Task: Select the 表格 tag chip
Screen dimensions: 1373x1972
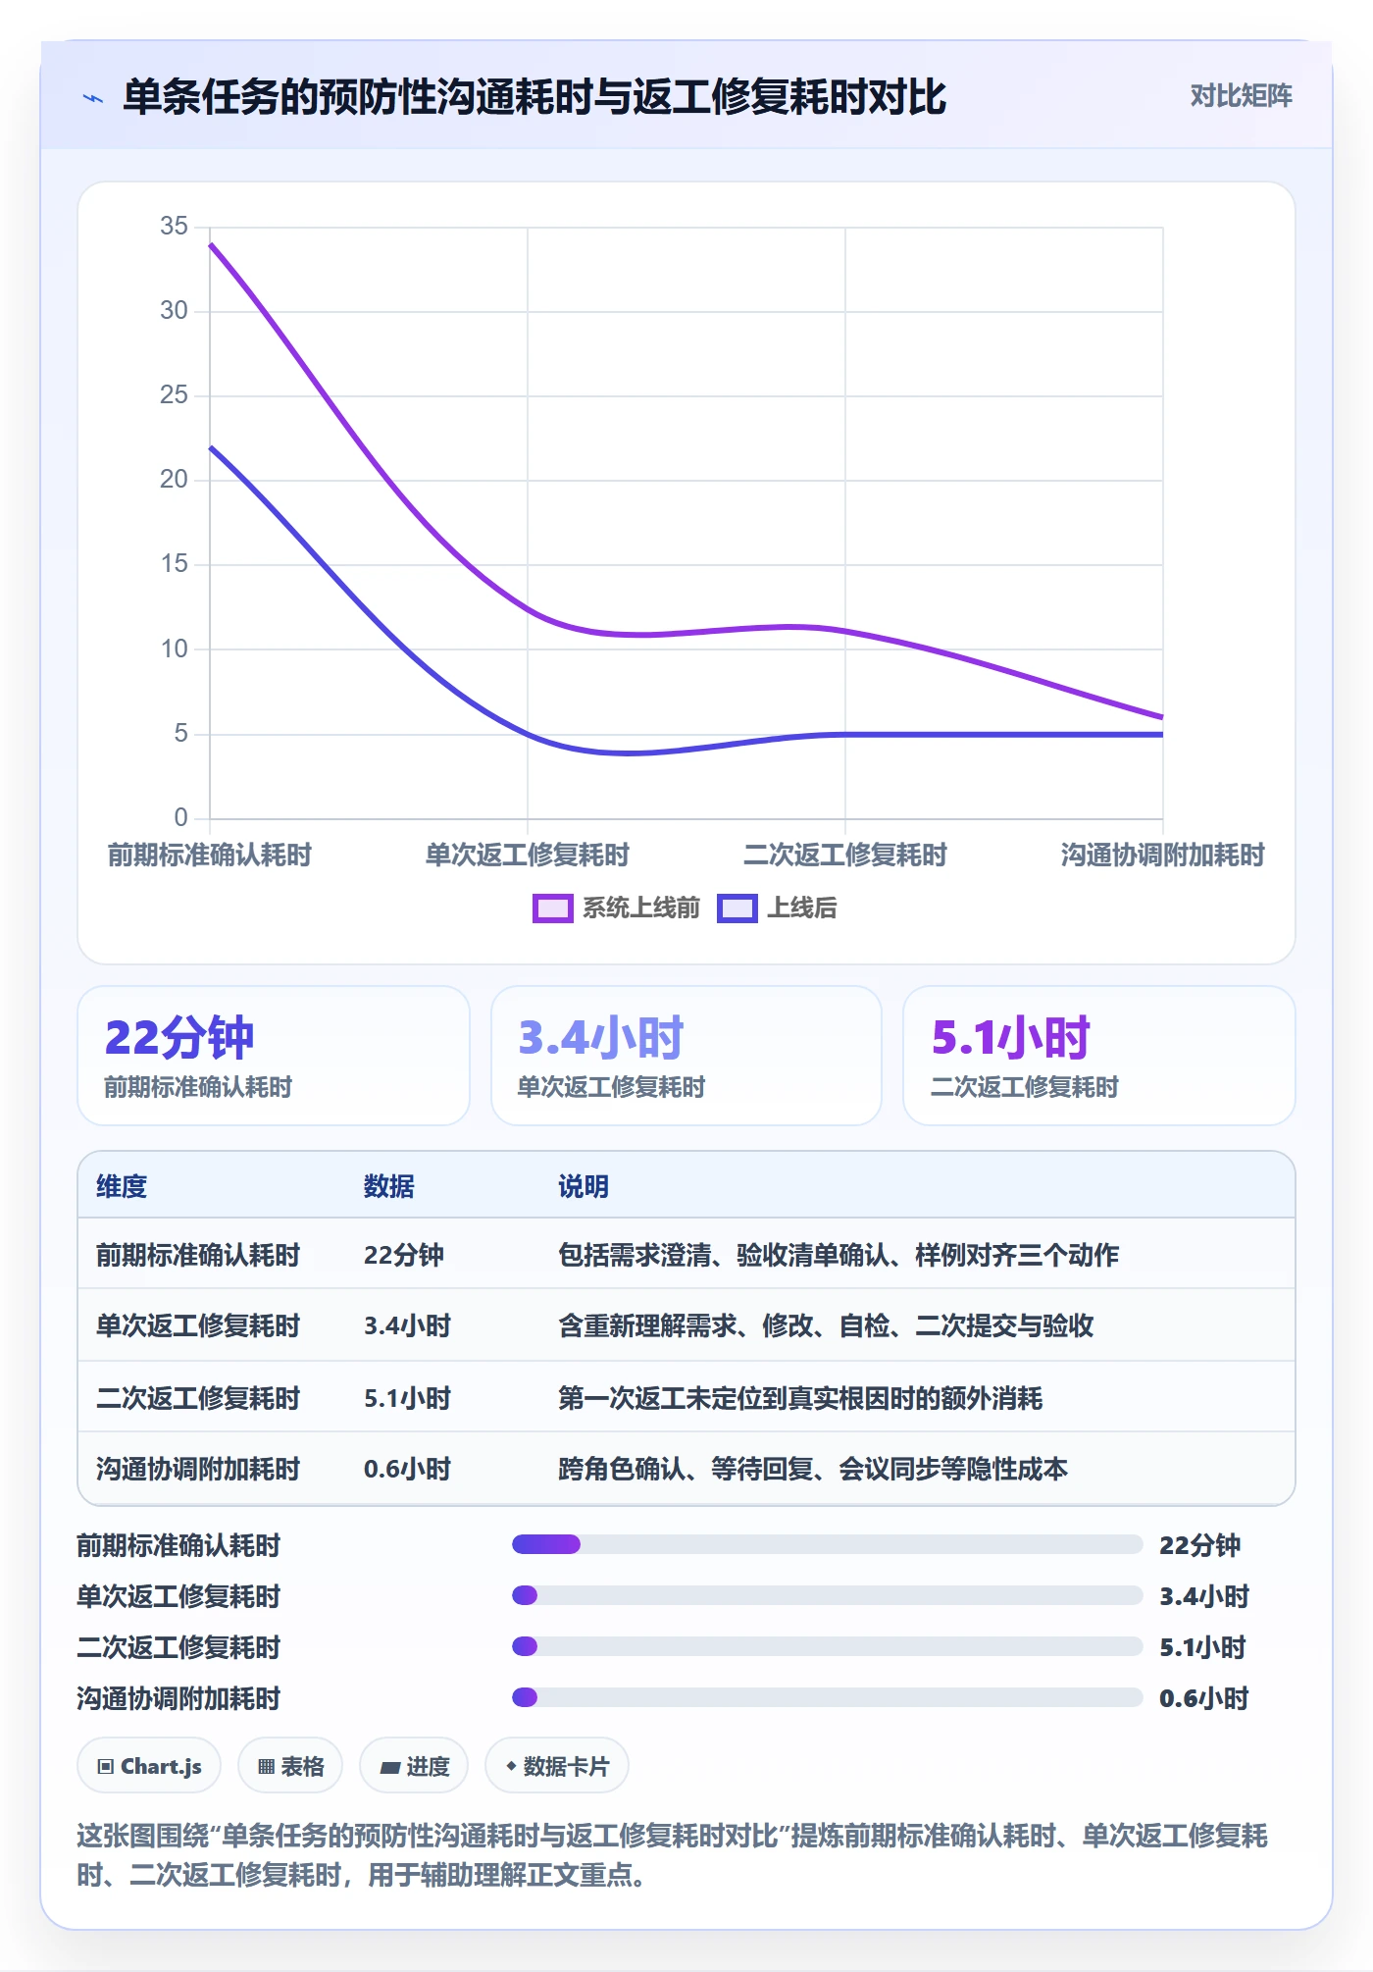Action: pyautogui.click(x=290, y=1766)
